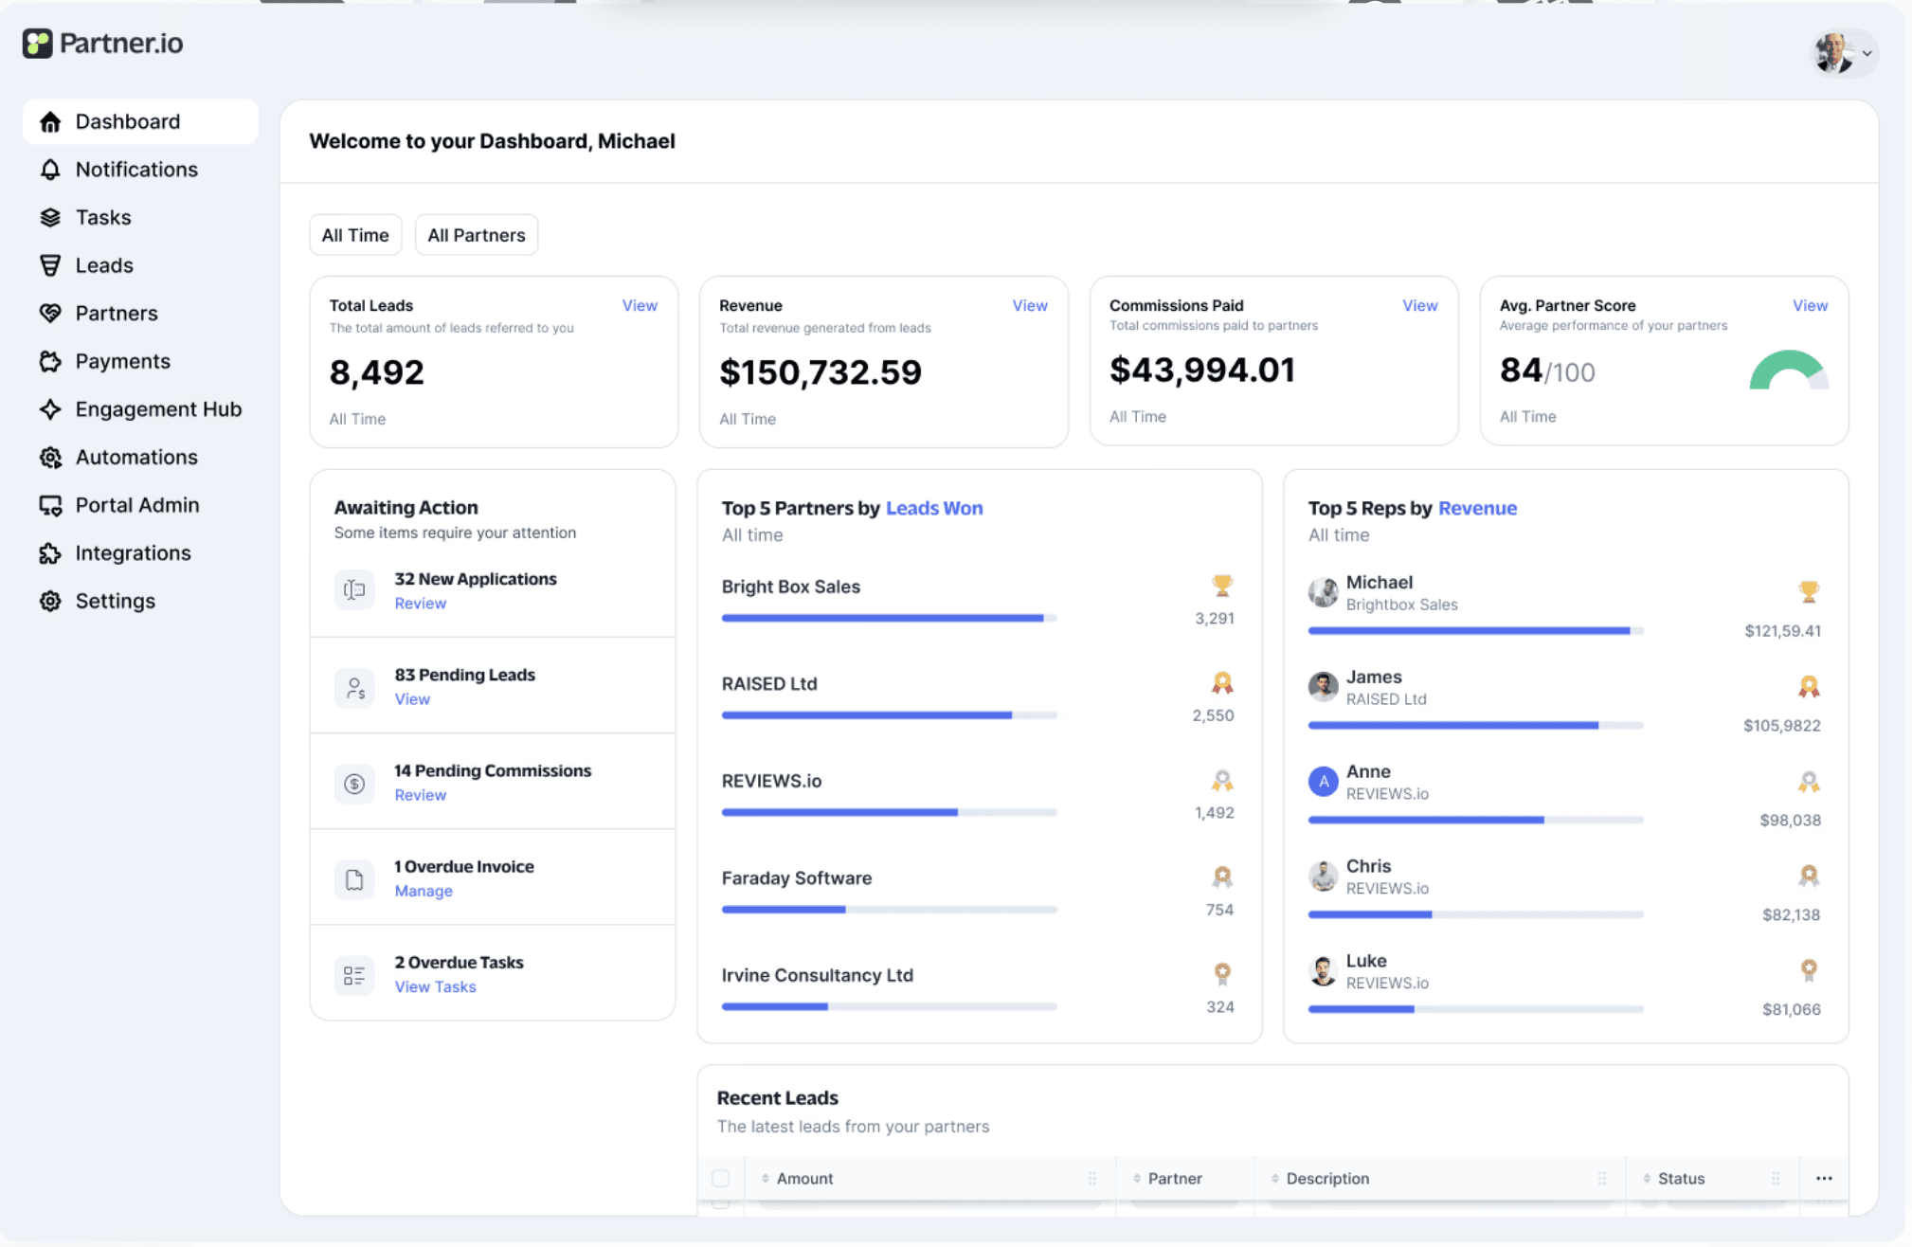Click Bright Box Sales progress bar
1912x1247 pixels.
click(x=888, y=618)
